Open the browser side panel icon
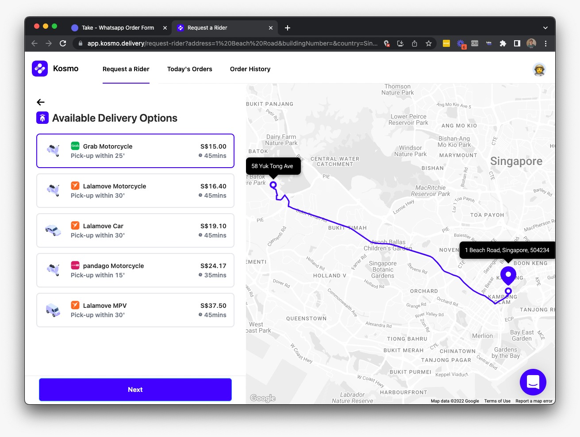 [517, 43]
